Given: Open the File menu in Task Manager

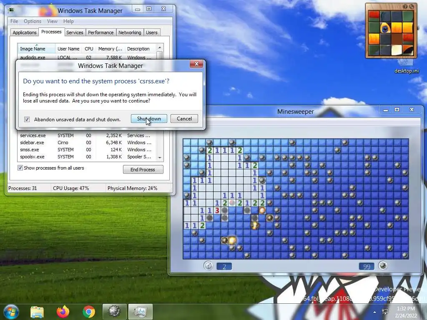Looking at the screenshot, I should tap(14, 21).
